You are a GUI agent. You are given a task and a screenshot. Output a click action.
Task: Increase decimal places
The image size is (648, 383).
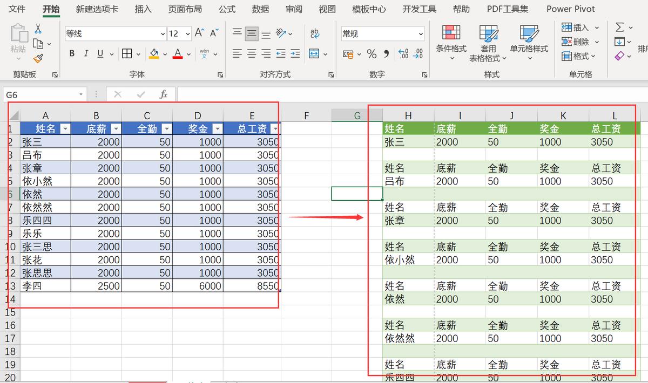pyautogui.click(x=402, y=53)
